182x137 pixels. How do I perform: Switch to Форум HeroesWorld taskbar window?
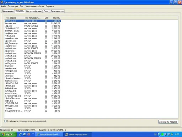[x=49, y=135]
